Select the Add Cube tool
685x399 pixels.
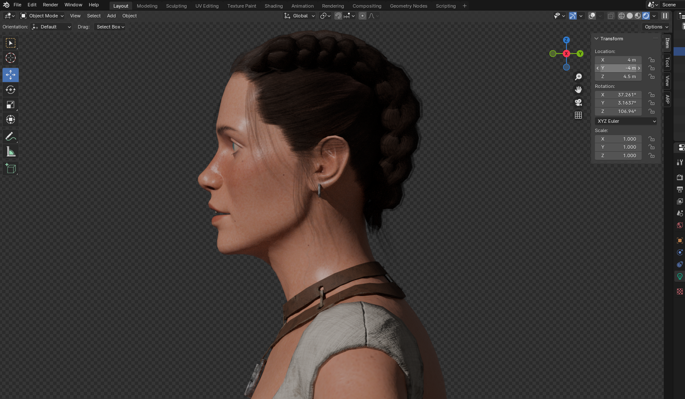click(11, 169)
